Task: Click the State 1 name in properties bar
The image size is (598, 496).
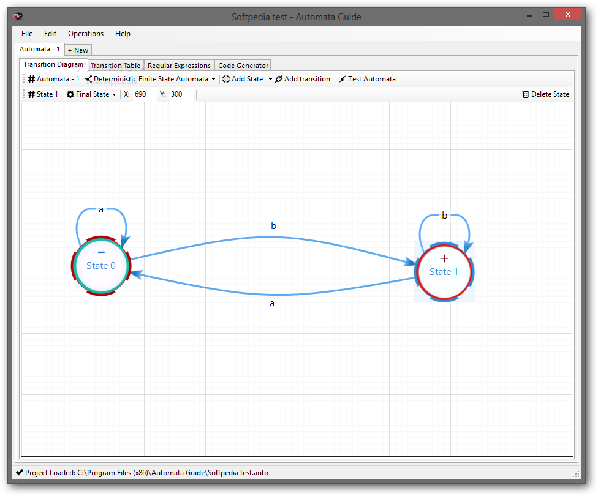Action: tap(47, 94)
